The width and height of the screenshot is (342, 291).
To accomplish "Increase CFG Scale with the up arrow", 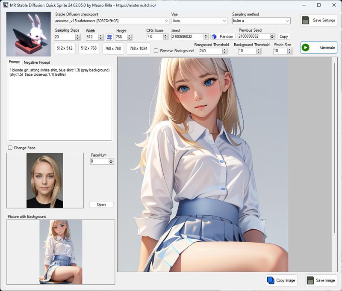I will [x=165, y=36].
